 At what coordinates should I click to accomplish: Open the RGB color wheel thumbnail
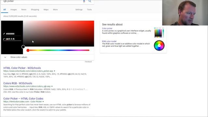coord(159,45)
